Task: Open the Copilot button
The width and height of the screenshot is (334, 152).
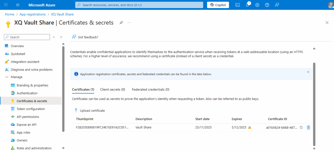Action: pos(218,5)
